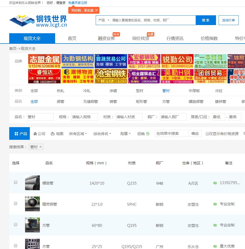
Task: Close the 买好钢,享实惠 orange tooltip
Action: tap(96, 10)
